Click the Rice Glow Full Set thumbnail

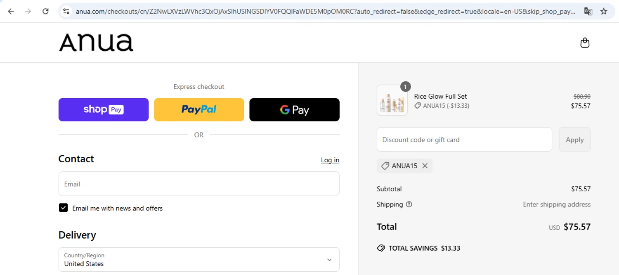(392, 100)
